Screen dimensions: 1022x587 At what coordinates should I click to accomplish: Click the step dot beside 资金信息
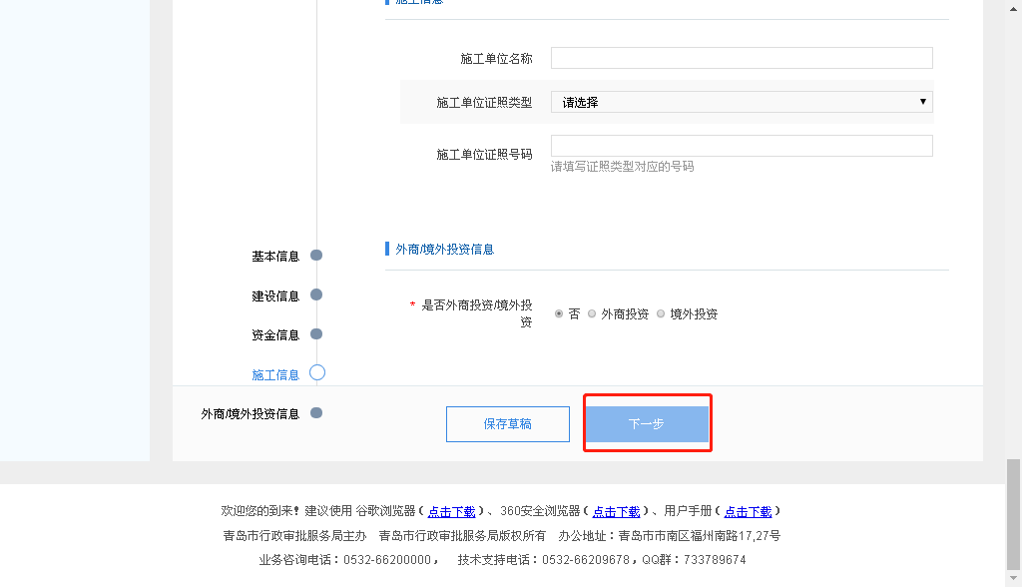point(316,333)
